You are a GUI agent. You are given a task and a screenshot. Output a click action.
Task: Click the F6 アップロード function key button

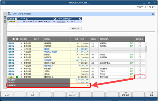(x=72, y=94)
